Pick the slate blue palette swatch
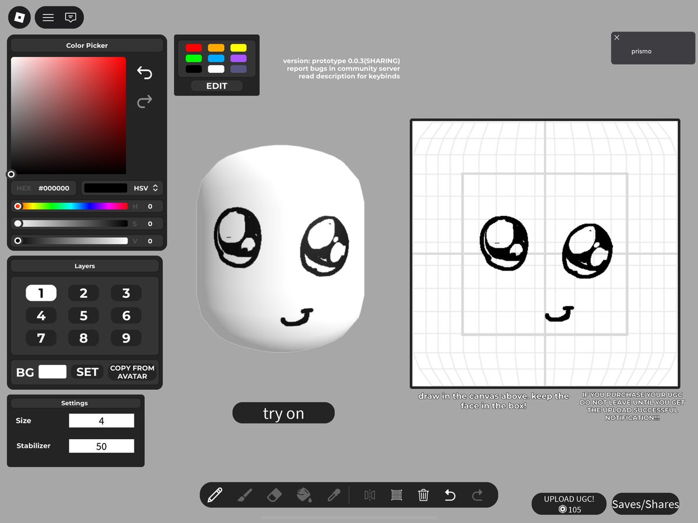The height and width of the screenshot is (523, 698). click(238, 69)
